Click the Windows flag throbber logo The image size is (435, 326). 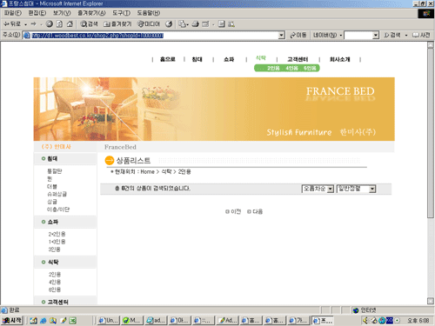click(426, 13)
